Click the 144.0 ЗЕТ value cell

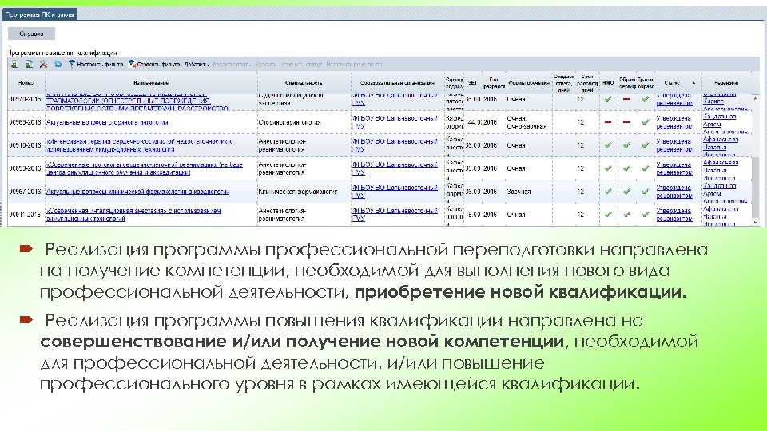[473, 122]
